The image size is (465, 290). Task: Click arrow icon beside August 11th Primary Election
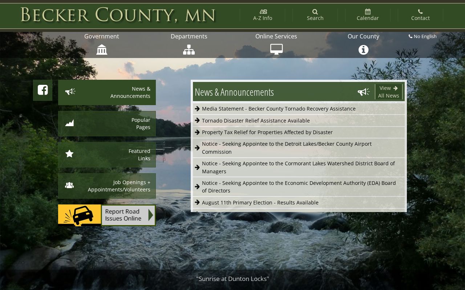point(197,202)
